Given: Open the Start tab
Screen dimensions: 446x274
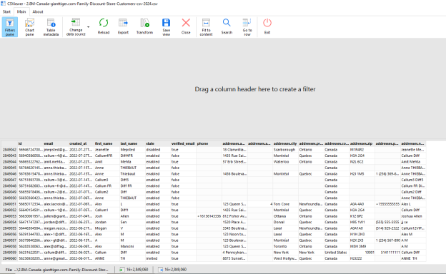Looking at the screenshot, I should 6,11.
